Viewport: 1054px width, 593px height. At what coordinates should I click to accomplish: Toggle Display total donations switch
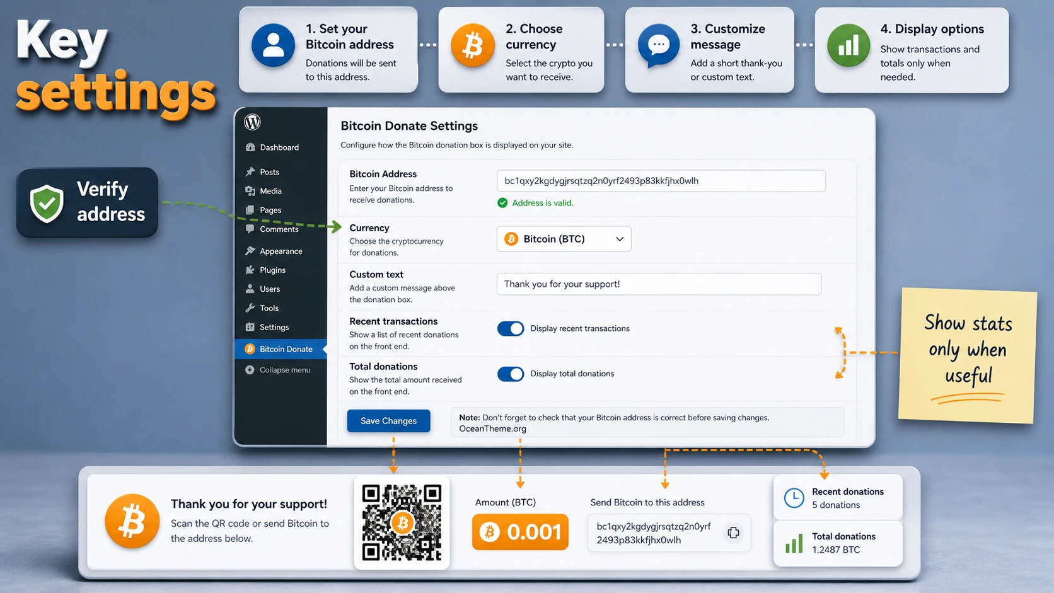[x=511, y=374]
